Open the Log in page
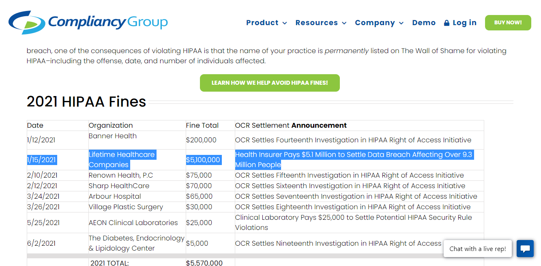This screenshot has width=541, height=266. coord(464,23)
